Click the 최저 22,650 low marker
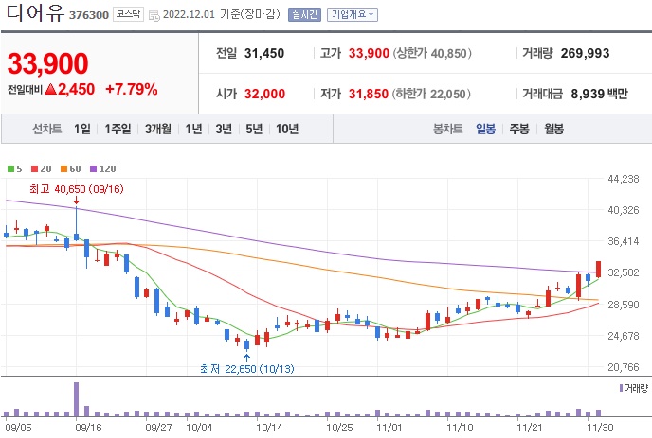The height and width of the screenshot is (438, 652). (246, 368)
